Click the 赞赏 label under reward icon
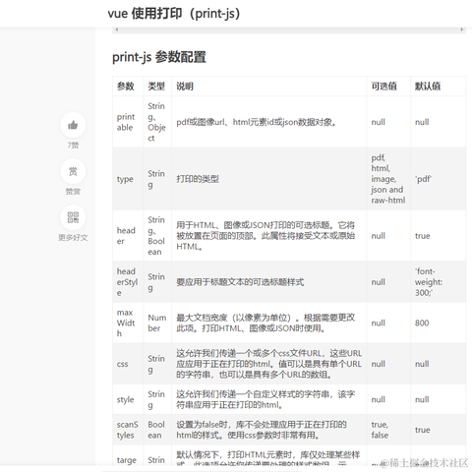Image resolution: width=472 pixels, height=472 pixels. click(x=73, y=192)
